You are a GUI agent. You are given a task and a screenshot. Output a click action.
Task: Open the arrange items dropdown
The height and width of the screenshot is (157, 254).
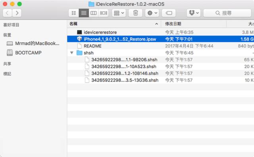click(x=119, y=13)
